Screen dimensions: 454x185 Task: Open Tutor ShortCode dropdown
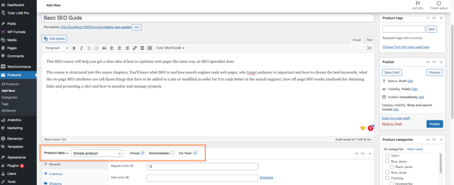170,48
